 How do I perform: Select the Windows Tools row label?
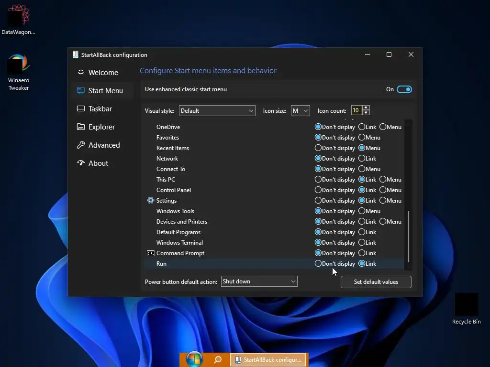pos(175,211)
